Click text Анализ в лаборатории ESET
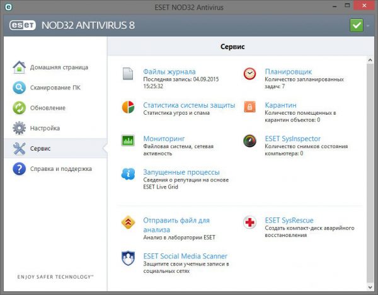This screenshot has width=378, height=295. (x=179, y=238)
